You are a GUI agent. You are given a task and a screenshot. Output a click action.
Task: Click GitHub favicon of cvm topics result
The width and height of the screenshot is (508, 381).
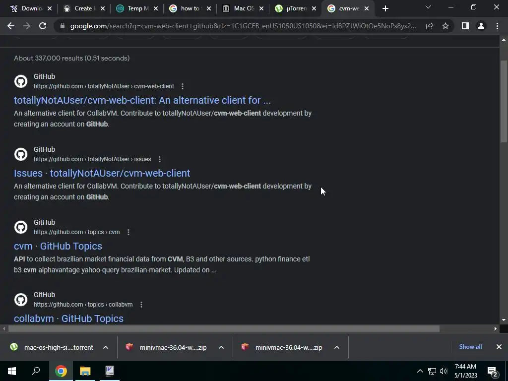pos(21,227)
